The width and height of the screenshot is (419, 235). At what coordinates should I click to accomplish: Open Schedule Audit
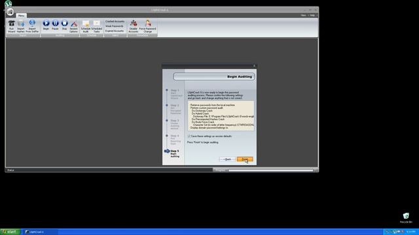click(86, 26)
